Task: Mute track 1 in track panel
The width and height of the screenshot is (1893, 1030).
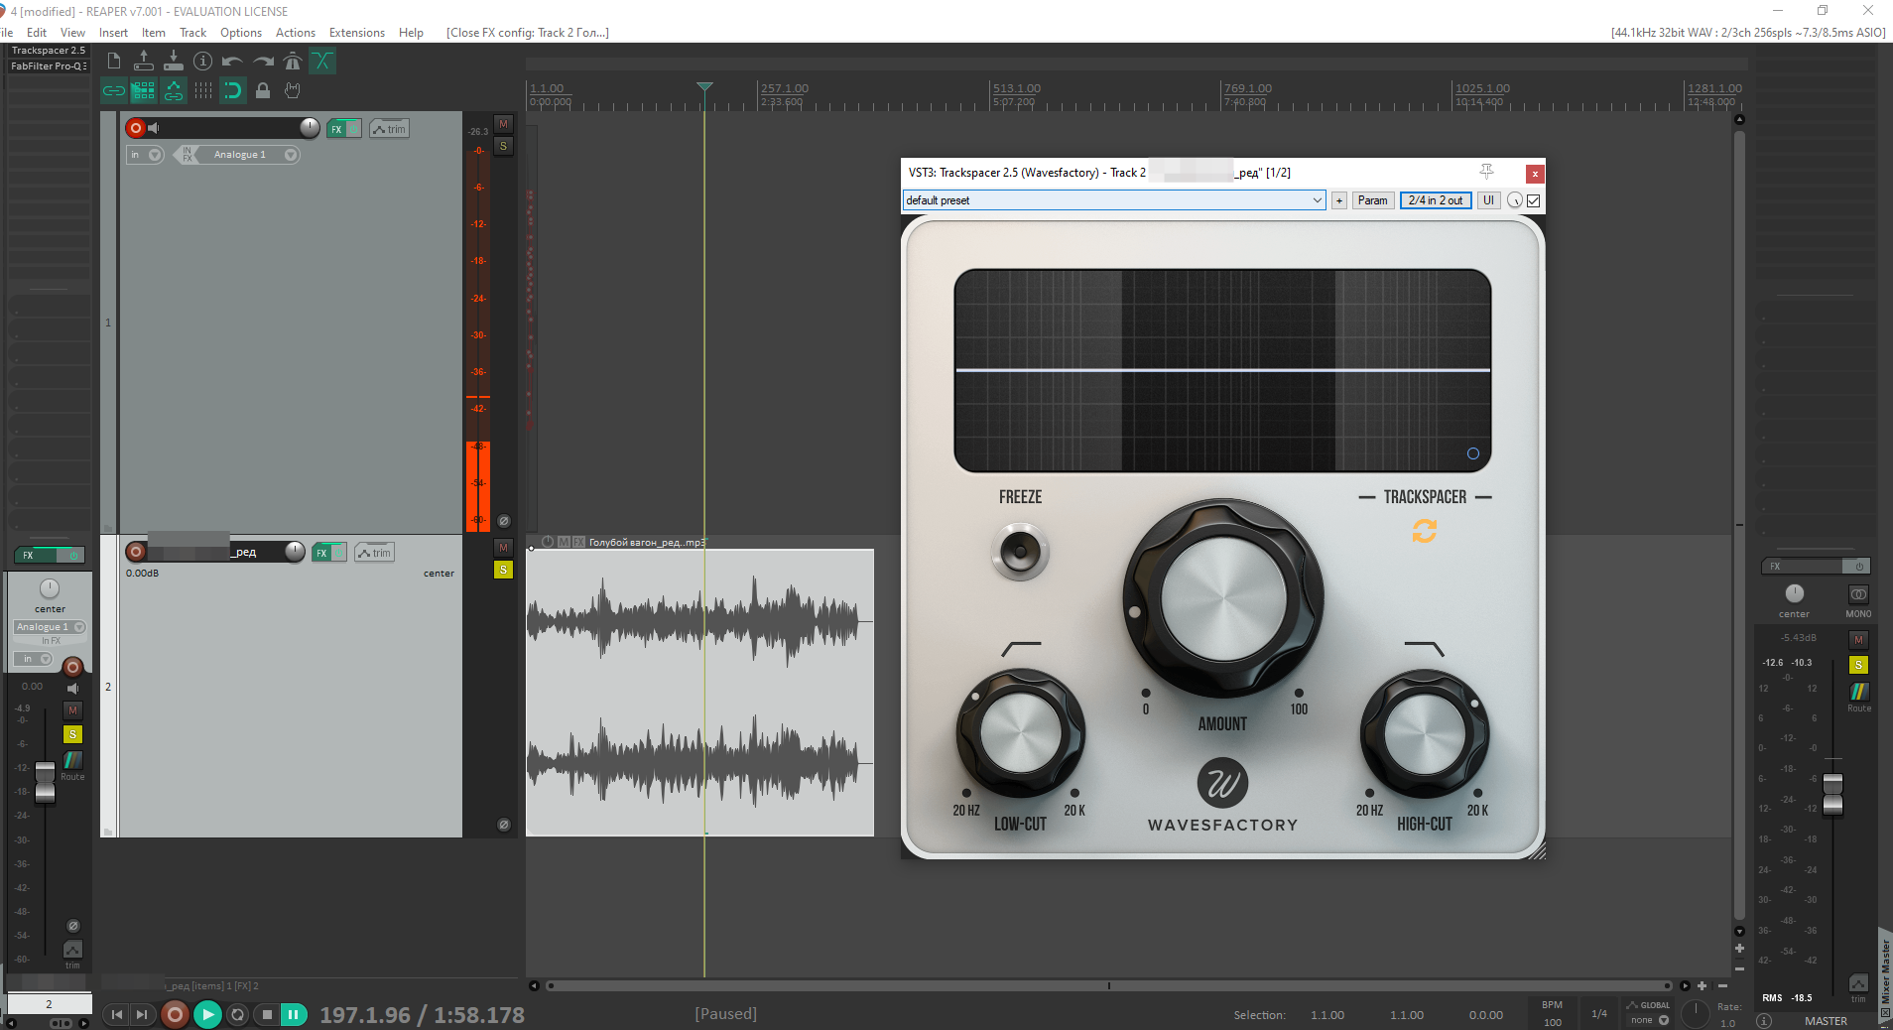Action: [504, 124]
